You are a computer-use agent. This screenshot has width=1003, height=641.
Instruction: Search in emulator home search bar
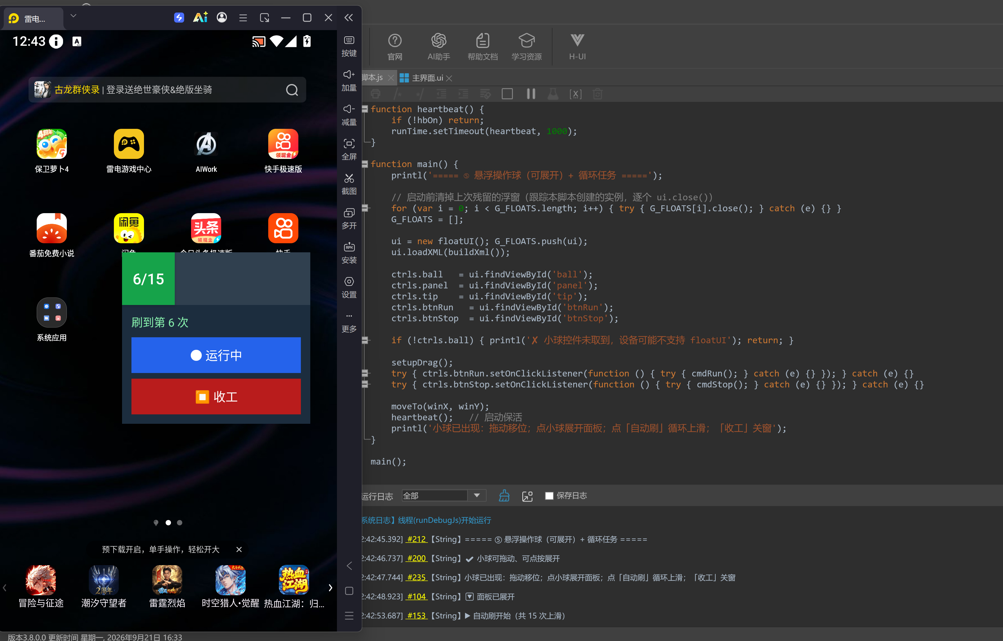click(167, 90)
